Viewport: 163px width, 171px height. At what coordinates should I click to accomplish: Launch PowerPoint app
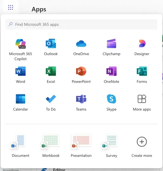pyautogui.click(x=81, y=75)
